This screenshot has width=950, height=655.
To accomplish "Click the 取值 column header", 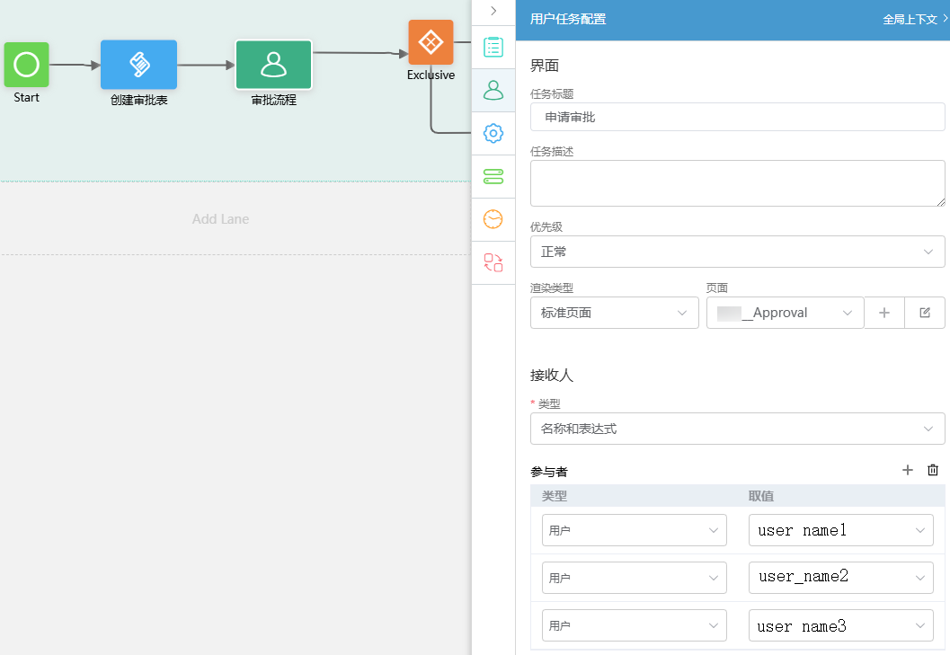I will (x=761, y=496).
